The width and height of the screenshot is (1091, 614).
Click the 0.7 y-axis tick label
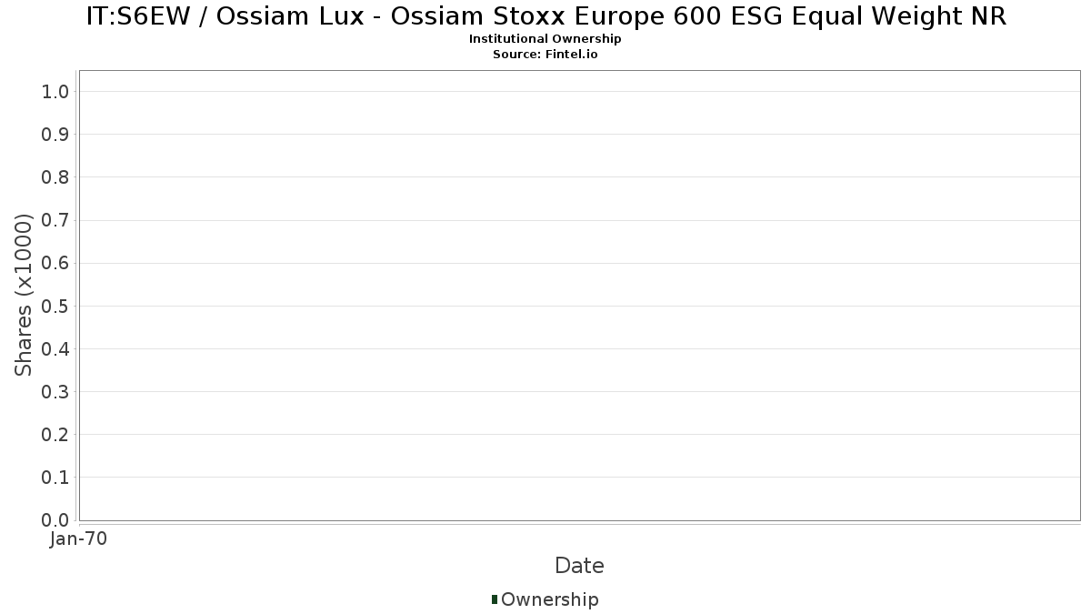pos(55,220)
